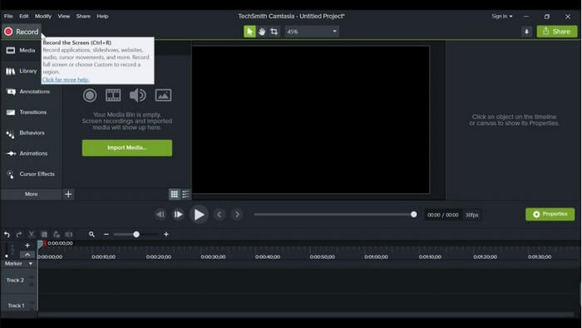Collapse marker track with chevron icon

click(x=27, y=255)
